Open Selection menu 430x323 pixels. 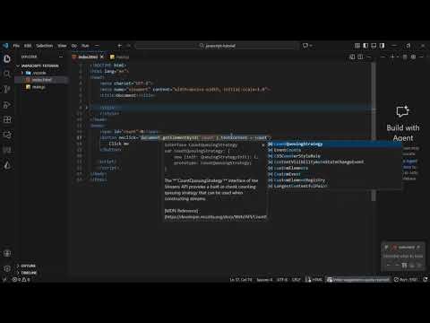point(44,46)
